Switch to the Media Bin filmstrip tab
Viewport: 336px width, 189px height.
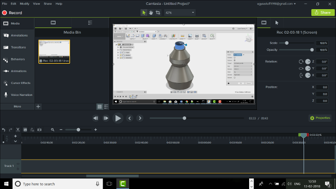click(53, 23)
